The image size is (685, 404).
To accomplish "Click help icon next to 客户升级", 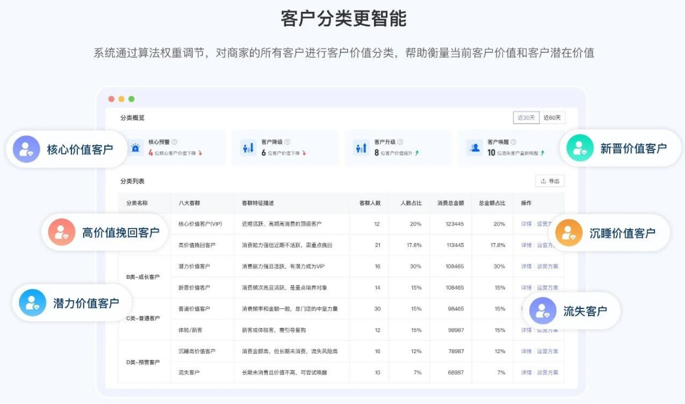I will [x=400, y=142].
